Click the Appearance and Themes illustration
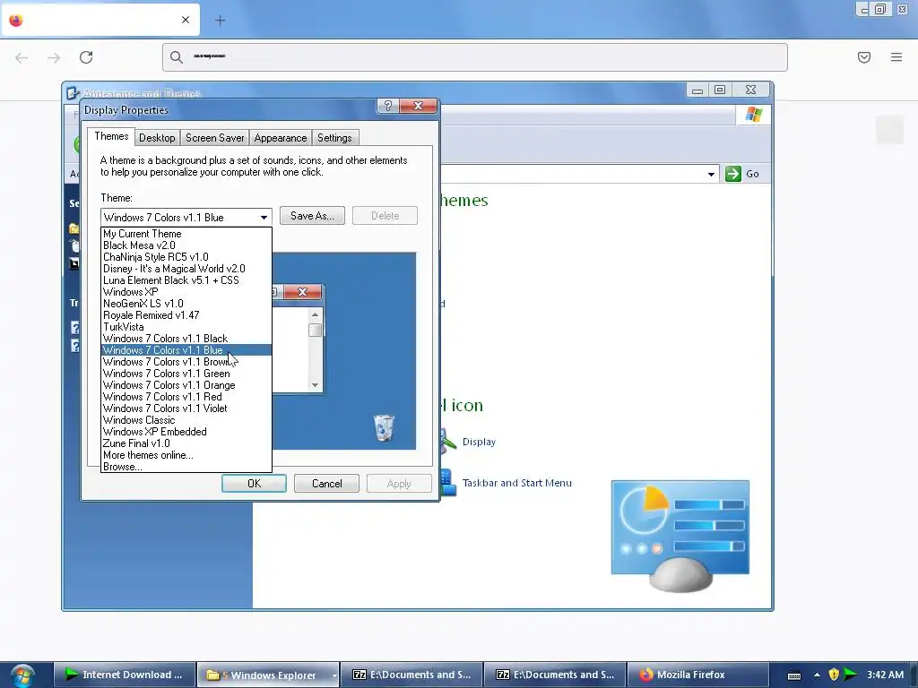The height and width of the screenshot is (688, 918). (680, 536)
